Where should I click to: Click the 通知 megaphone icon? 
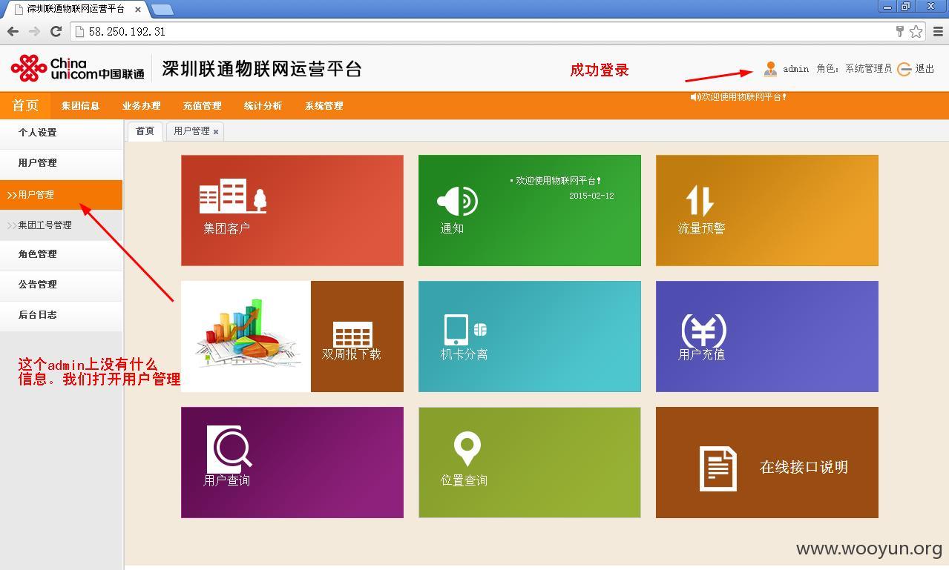[457, 201]
